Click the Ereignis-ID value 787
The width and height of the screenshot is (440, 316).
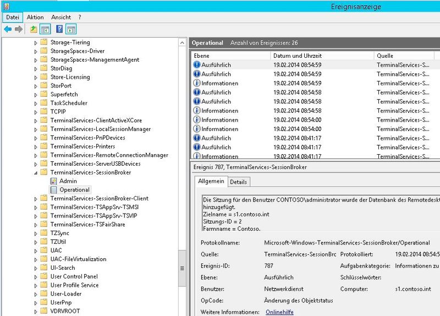click(268, 266)
